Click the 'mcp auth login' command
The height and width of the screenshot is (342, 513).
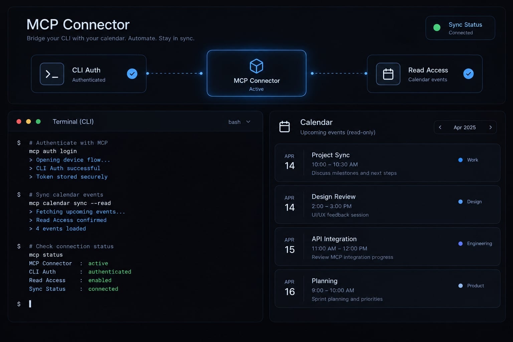(x=53, y=151)
